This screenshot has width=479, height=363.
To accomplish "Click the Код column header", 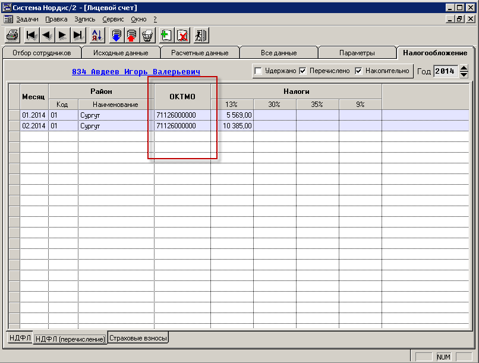I will tap(63, 105).
